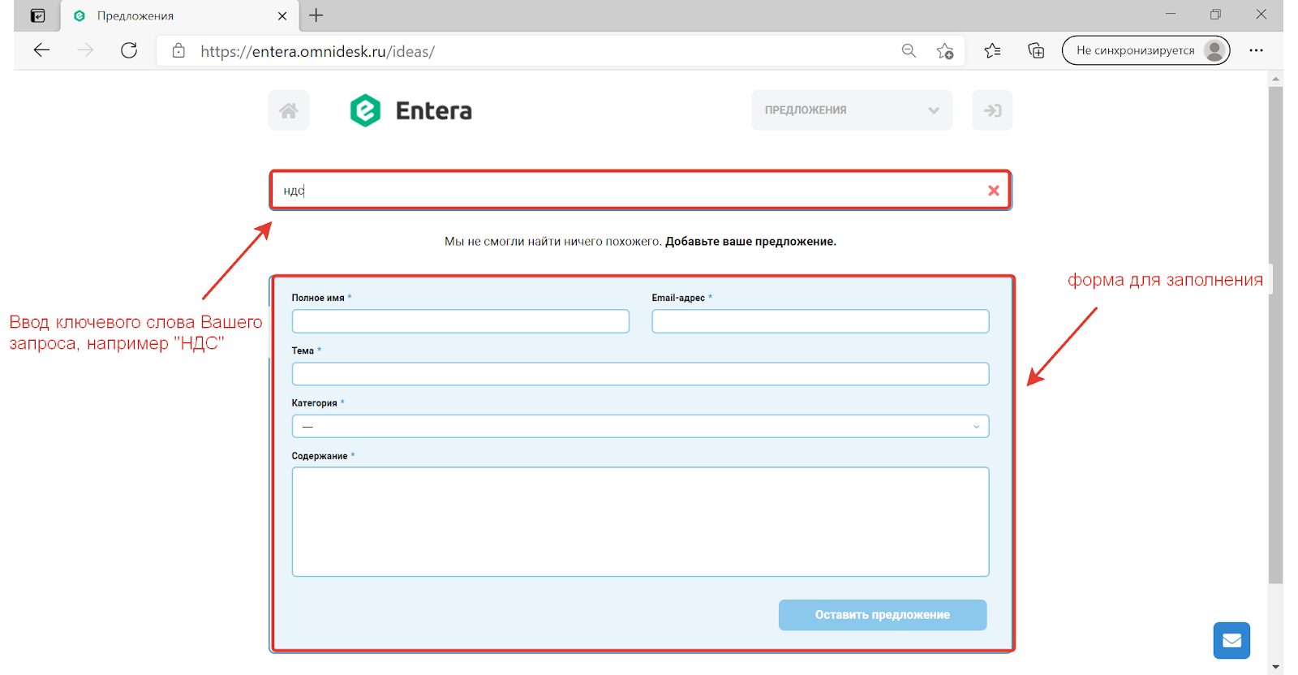Click into the Содержание text area
Viewport: 1298px width, 675px height.
pos(640,522)
